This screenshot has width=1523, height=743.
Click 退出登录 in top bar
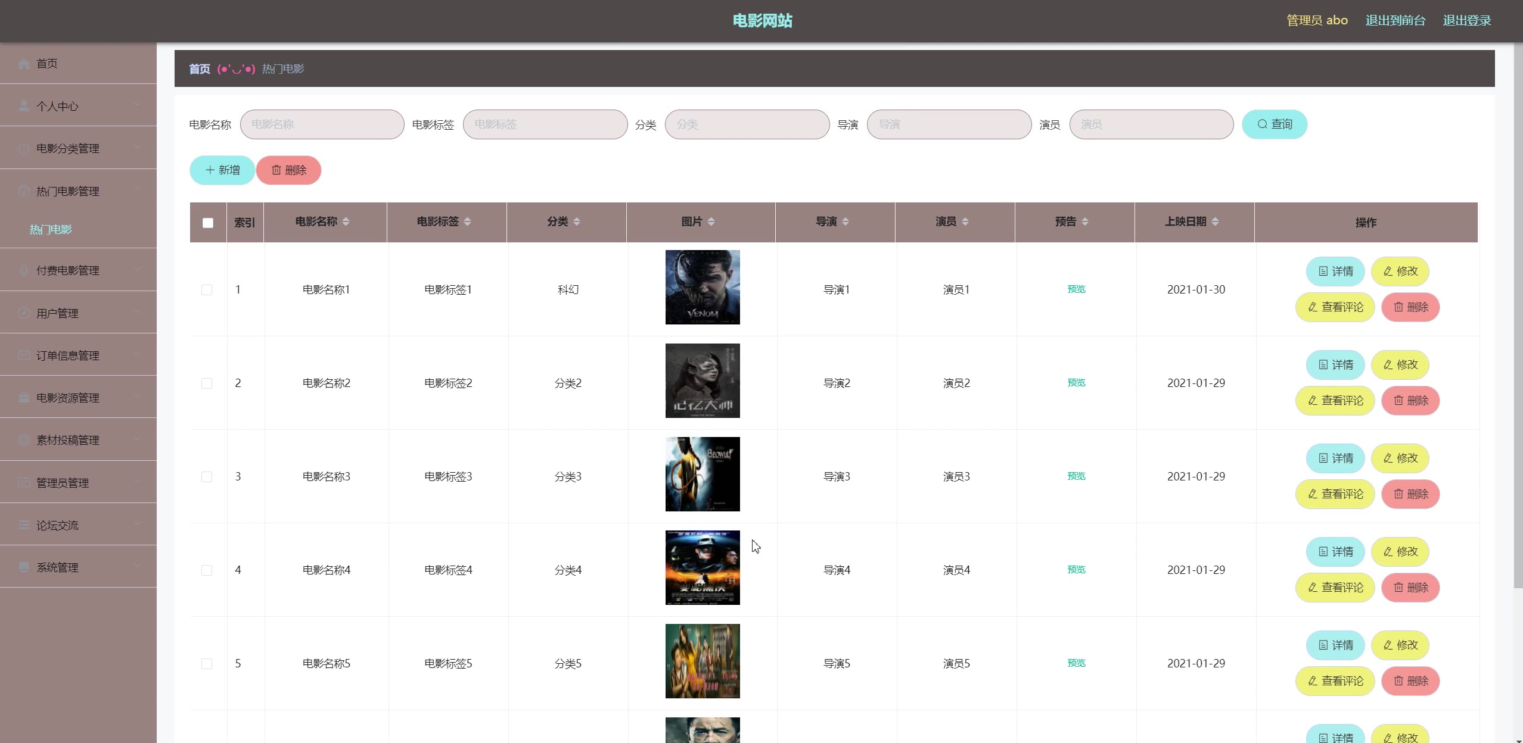pyautogui.click(x=1466, y=20)
